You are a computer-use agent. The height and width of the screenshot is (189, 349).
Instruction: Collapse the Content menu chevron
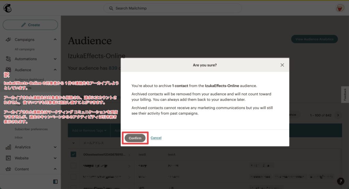pos(55,169)
